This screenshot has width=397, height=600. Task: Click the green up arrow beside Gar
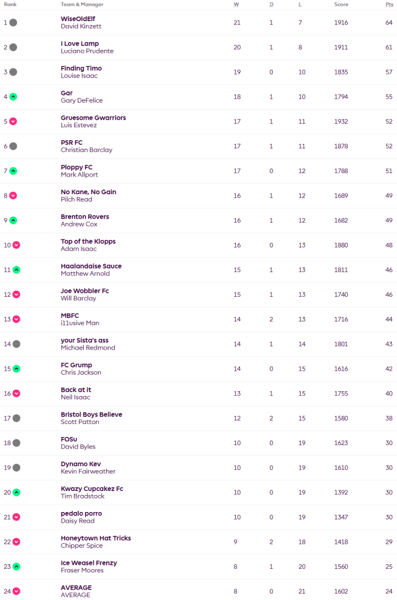13,97
